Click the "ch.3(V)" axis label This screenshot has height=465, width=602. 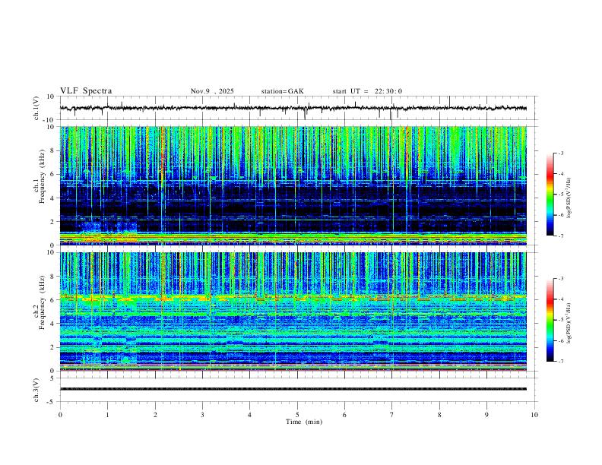[x=36, y=390]
